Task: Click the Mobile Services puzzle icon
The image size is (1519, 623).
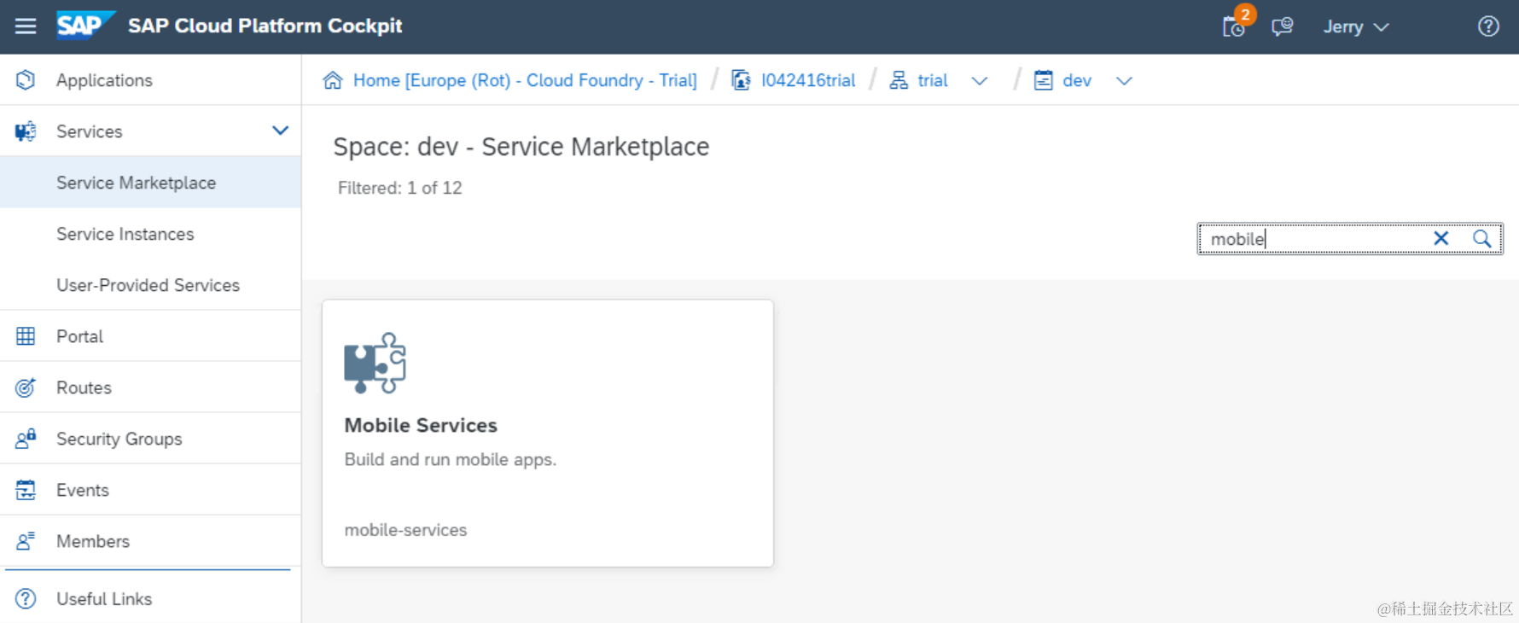Action: 375,363
